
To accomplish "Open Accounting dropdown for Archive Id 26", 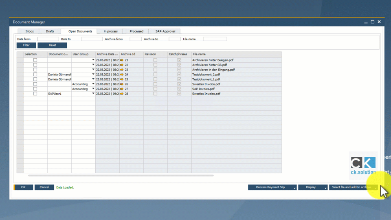I will coord(93,84).
